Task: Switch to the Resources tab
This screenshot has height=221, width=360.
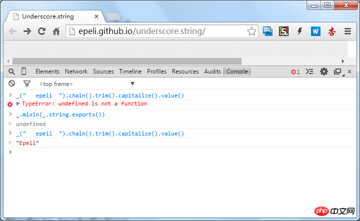Action: [185, 71]
